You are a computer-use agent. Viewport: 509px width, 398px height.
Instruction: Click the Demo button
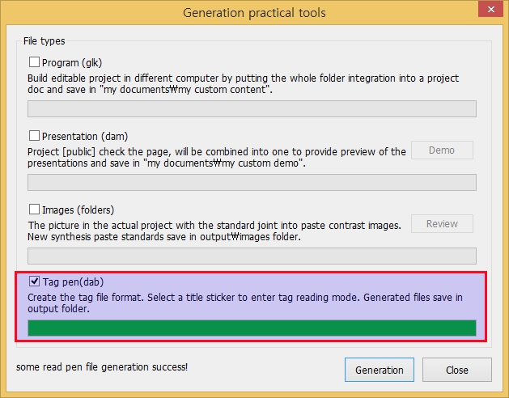[x=442, y=150]
